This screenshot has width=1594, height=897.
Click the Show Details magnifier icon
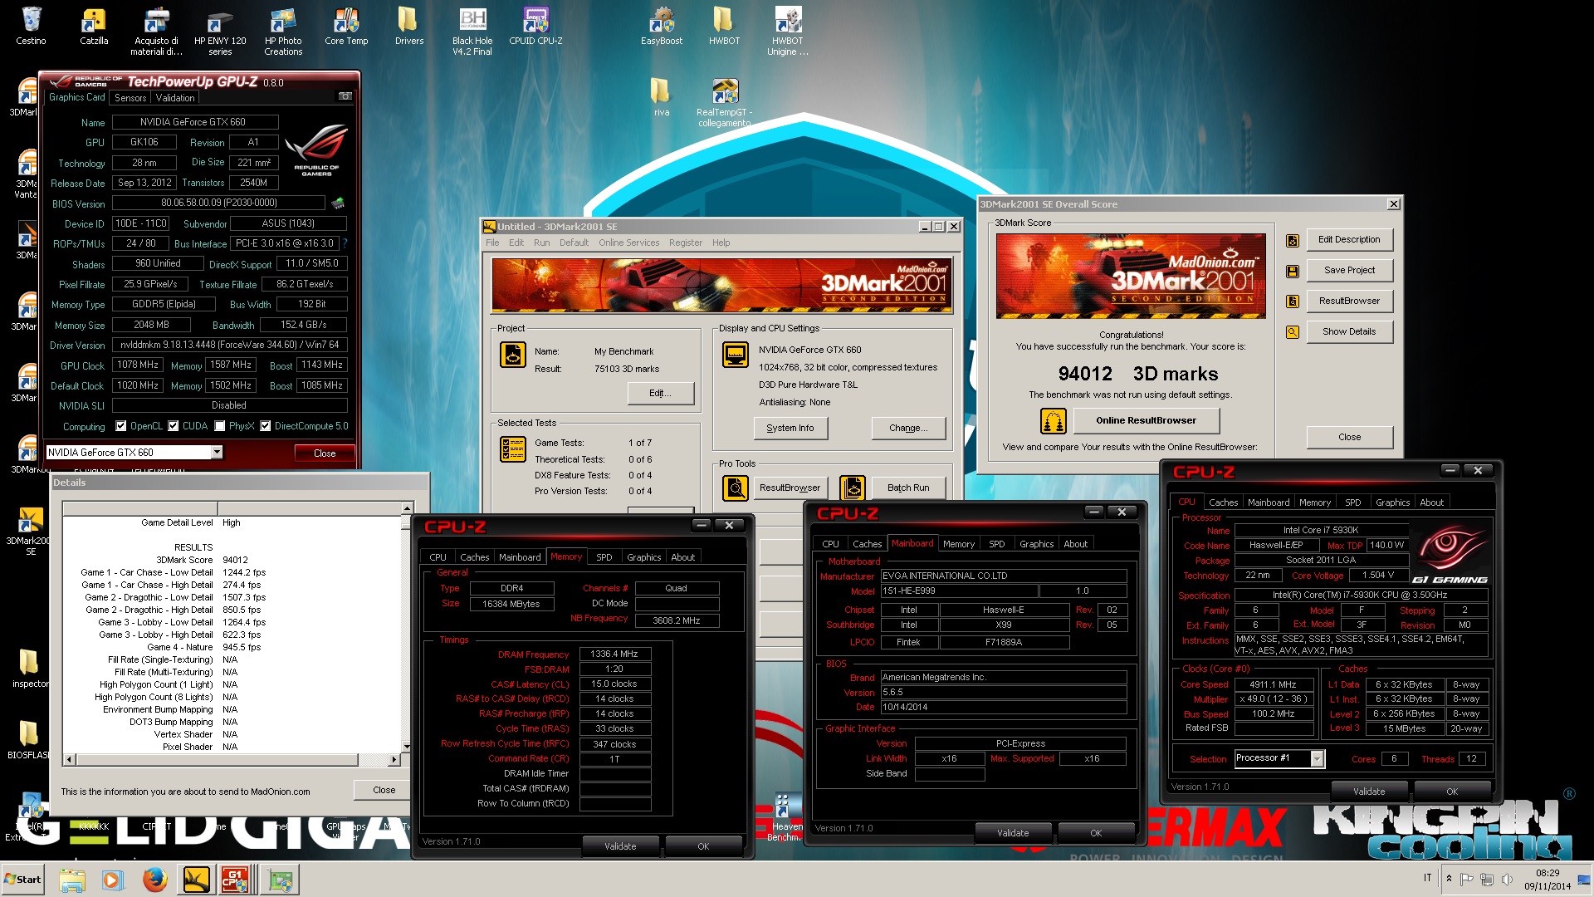pyautogui.click(x=1293, y=332)
